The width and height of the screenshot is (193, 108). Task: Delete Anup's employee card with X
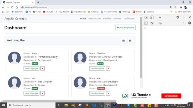pos(43,68)
